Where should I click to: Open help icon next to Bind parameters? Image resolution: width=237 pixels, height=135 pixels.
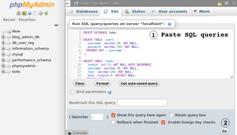pyautogui.click(x=110, y=92)
